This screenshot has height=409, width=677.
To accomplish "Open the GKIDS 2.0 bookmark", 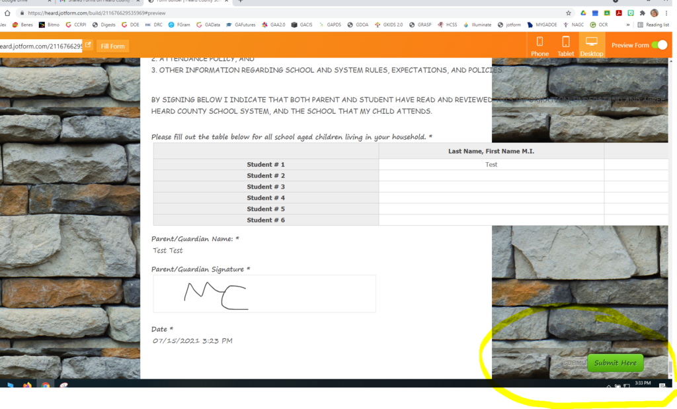I will pyautogui.click(x=389, y=25).
